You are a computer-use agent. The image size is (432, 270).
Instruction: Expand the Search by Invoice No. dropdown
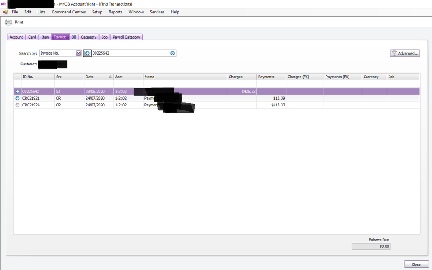click(78, 53)
